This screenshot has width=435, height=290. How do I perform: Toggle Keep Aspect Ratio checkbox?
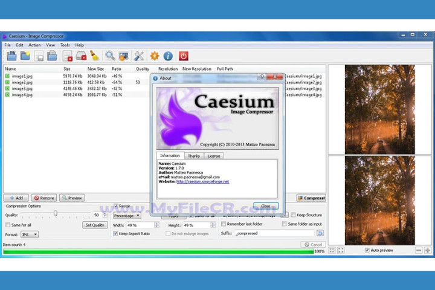tap(115, 234)
